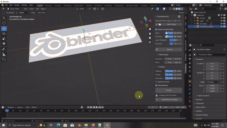Open the Render menu

click(17, 5)
